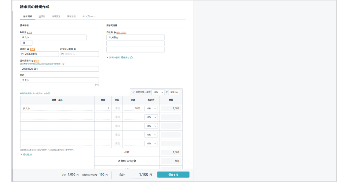Viewport: 348px width, 182px height.
Task: Click the 変更する button
Action: (x=174, y=92)
